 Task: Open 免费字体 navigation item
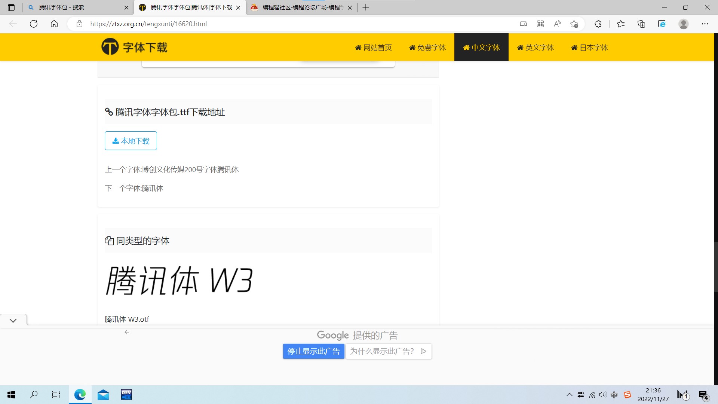click(427, 48)
